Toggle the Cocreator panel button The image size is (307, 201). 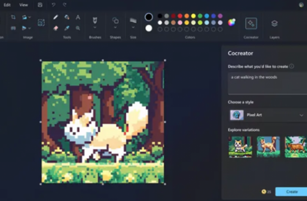tap(251, 24)
